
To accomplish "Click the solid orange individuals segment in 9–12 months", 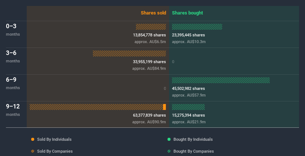I will (x=165, y=107).
